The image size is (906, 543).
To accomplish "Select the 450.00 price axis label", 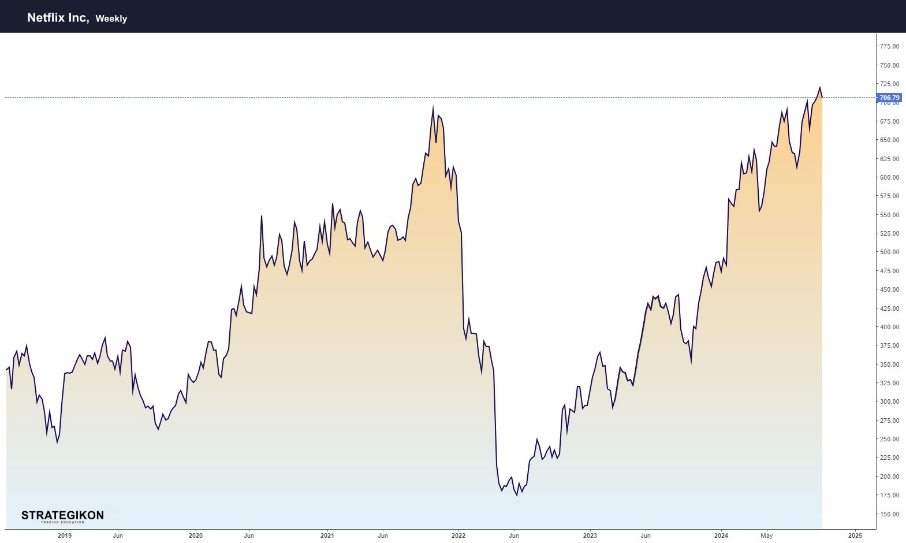I will coord(889,289).
